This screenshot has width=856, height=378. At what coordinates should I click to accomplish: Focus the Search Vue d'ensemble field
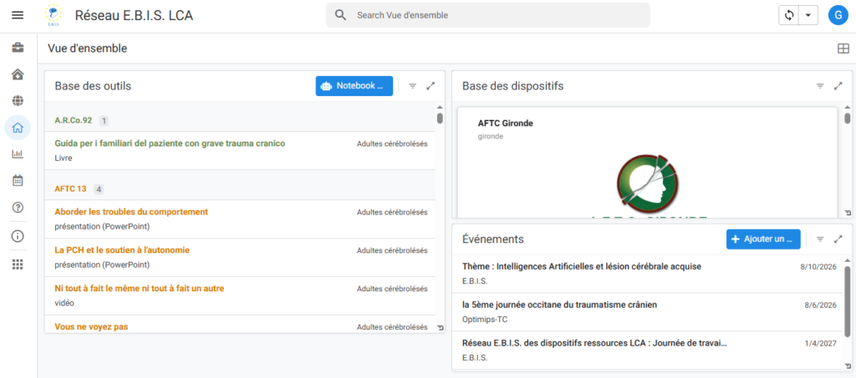pos(488,15)
